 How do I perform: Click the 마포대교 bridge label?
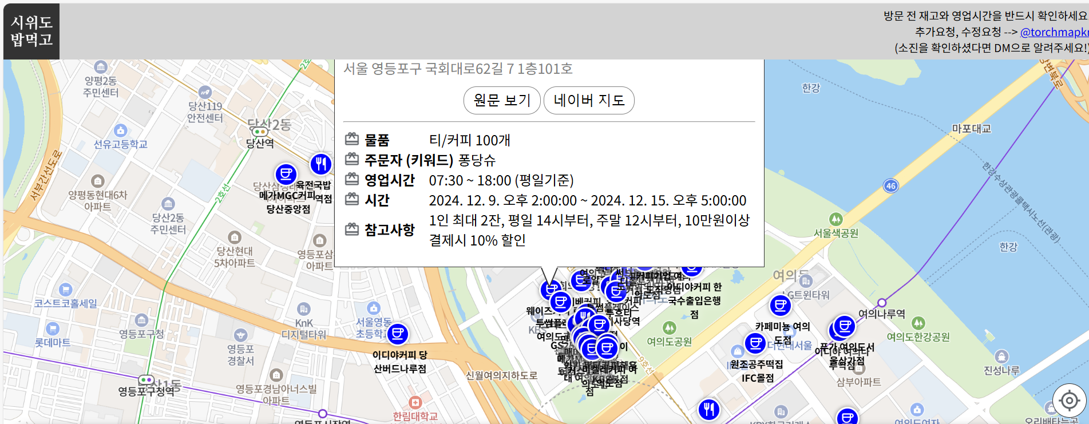tap(971, 129)
